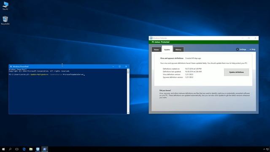Click the PowerShell scrollbar up arrow
270x152 pixels.
(128, 70)
